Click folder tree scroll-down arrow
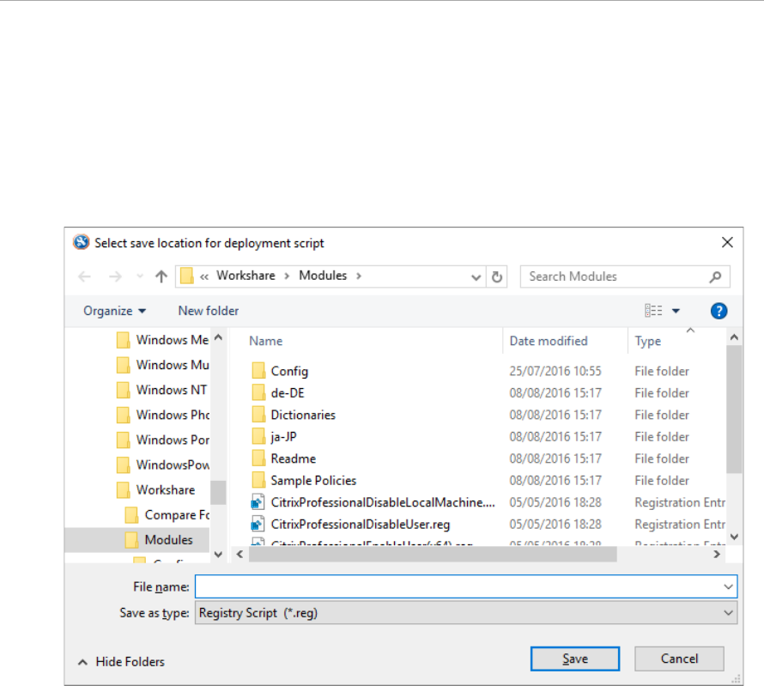This screenshot has width=764, height=686. point(218,555)
